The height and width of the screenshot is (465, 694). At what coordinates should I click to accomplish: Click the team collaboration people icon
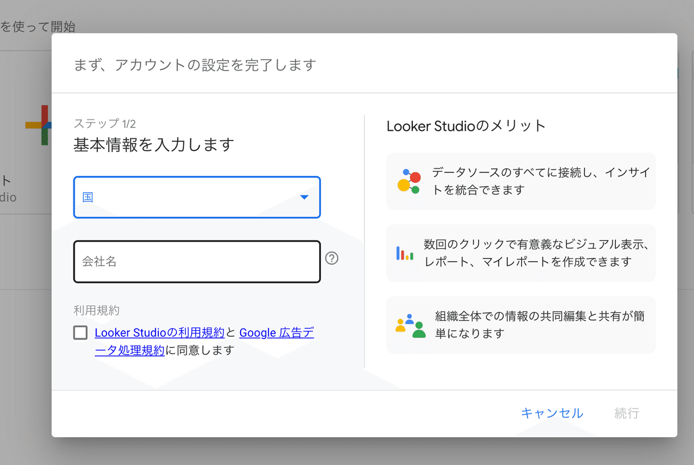coord(410,326)
